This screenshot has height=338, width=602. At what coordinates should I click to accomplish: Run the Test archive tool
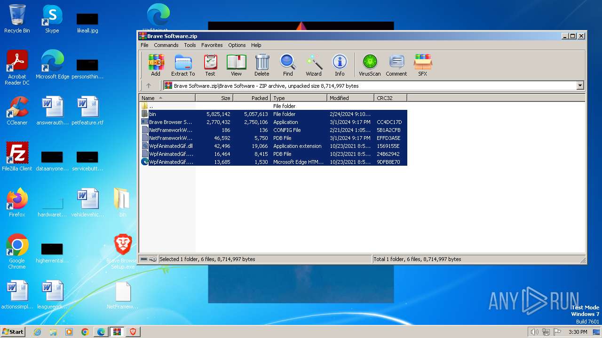pos(210,65)
